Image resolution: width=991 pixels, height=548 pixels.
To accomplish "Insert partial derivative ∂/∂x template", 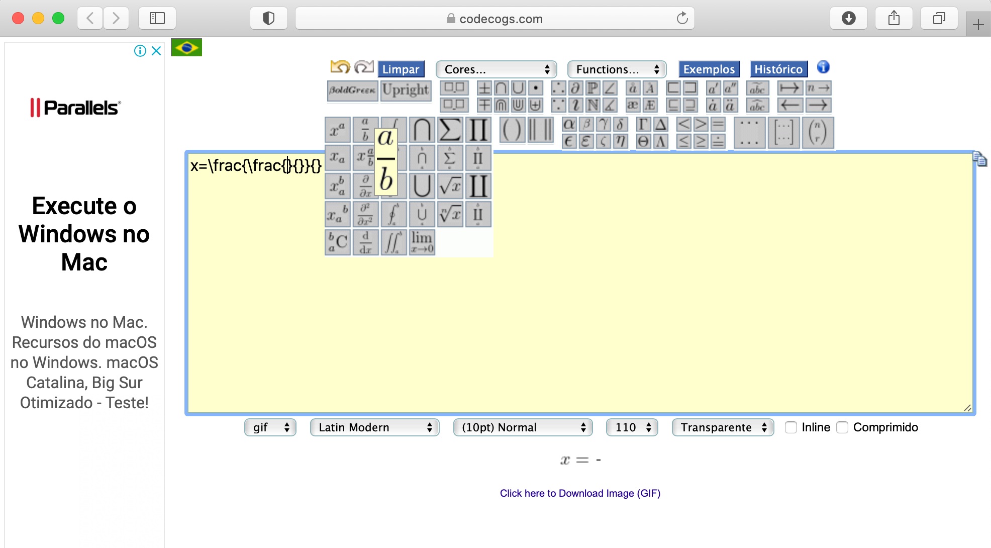I will pos(365,187).
